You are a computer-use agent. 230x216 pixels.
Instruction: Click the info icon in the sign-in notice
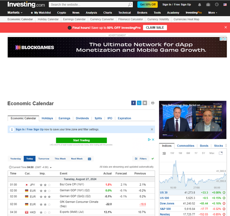tap(12, 129)
